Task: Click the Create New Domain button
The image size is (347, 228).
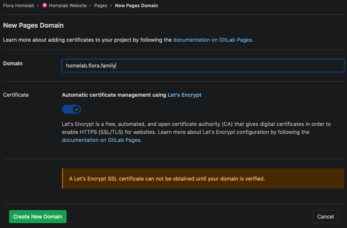Action: coord(38,217)
